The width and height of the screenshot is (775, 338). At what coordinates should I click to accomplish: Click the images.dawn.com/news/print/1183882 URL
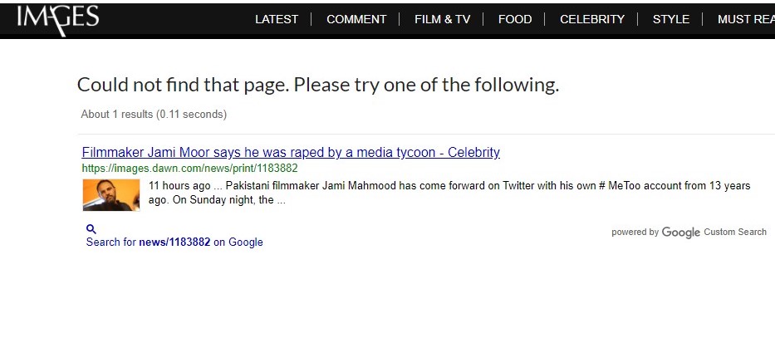pos(189,168)
